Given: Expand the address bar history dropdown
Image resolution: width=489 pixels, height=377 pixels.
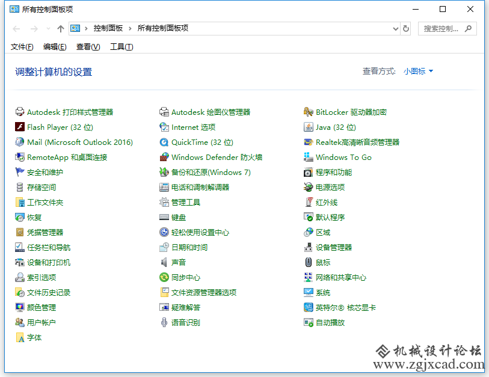Looking at the screenshot, I should [395, 29].
